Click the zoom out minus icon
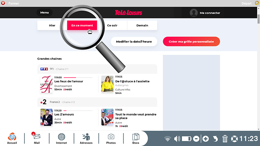The width and height of the screenshot is (260, 146). point(196,139)
